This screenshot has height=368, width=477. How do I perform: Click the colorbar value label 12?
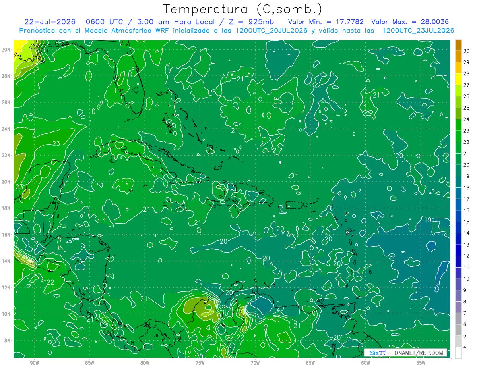click(x=467, y=256)
